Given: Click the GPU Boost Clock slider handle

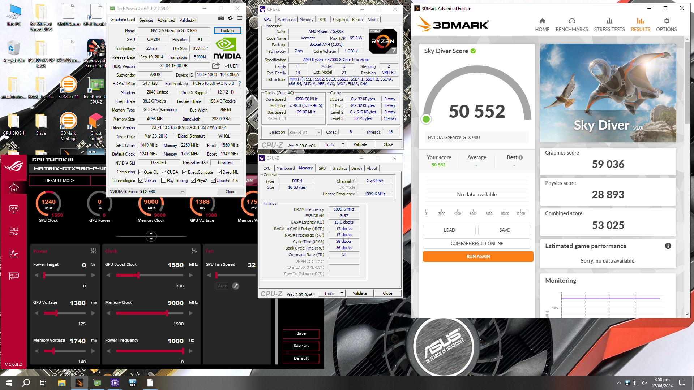Looking at the screenshot, I should click(138, 275).
